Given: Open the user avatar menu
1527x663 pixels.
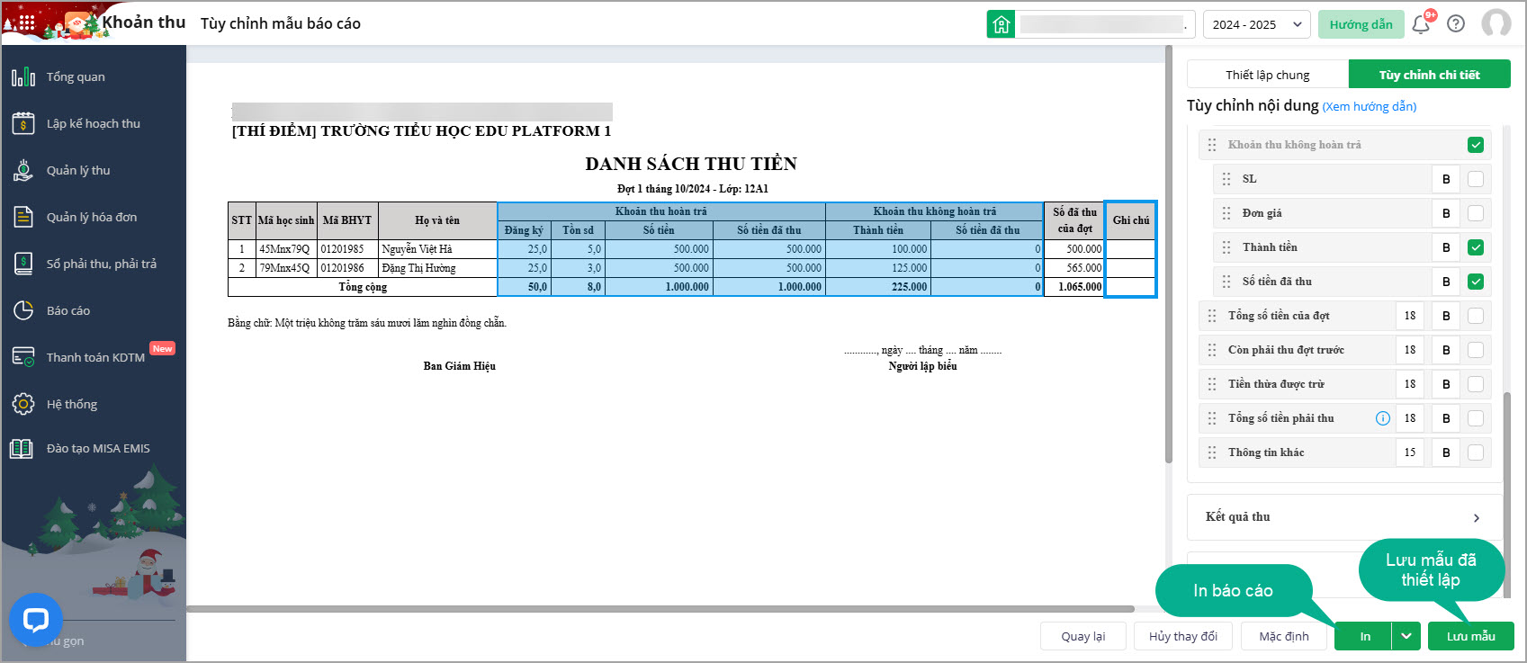Looking at the screenshot, I should coord(1496,24).
